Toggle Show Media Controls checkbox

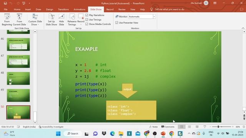point(87,24)
